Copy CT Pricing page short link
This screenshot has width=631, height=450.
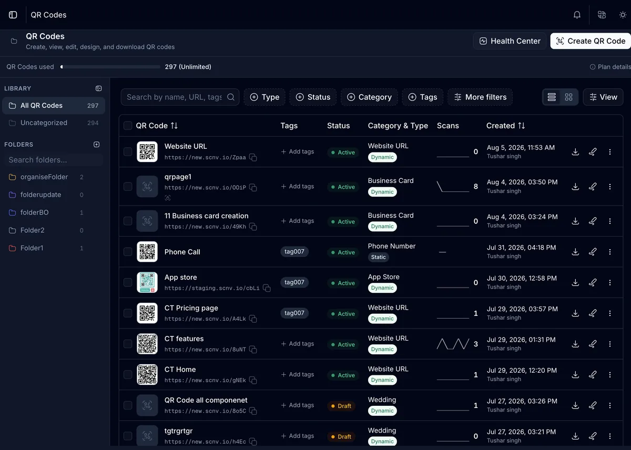tap(253, 319)
